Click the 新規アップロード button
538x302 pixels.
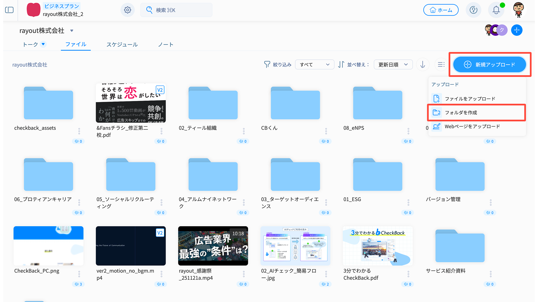click(489, 65)
